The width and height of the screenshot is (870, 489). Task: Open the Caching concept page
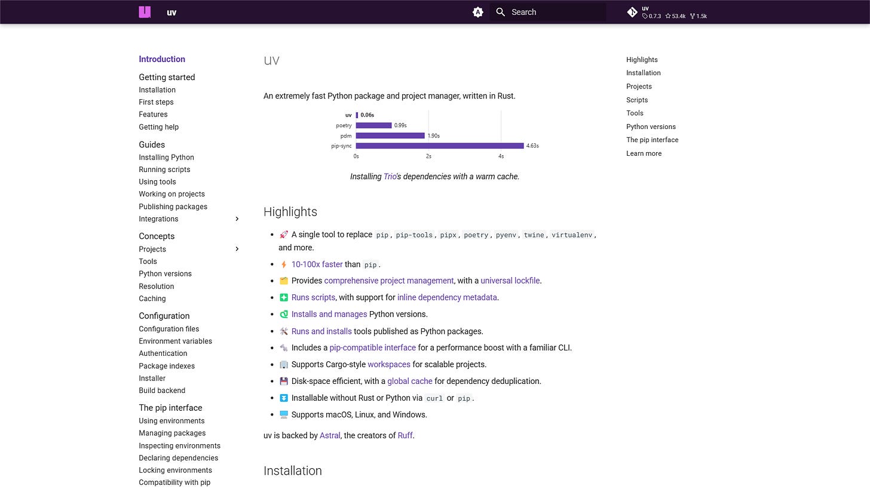pos(152,299)
